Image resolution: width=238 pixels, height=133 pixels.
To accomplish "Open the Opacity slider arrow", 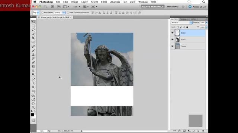I will (x=206, y=23).
